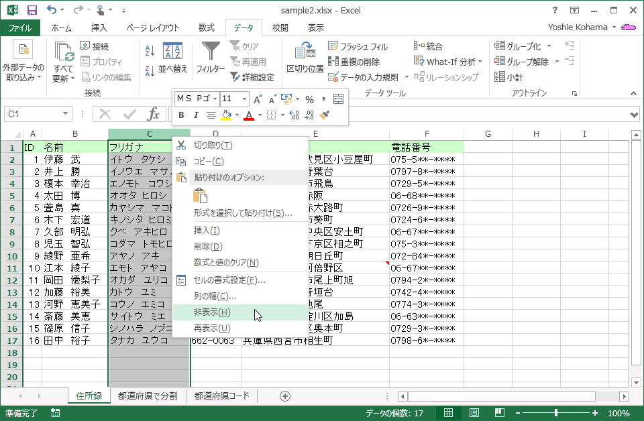Open セルの書式設定(F)... dialog
644x421 pixels.
[240, 280]
